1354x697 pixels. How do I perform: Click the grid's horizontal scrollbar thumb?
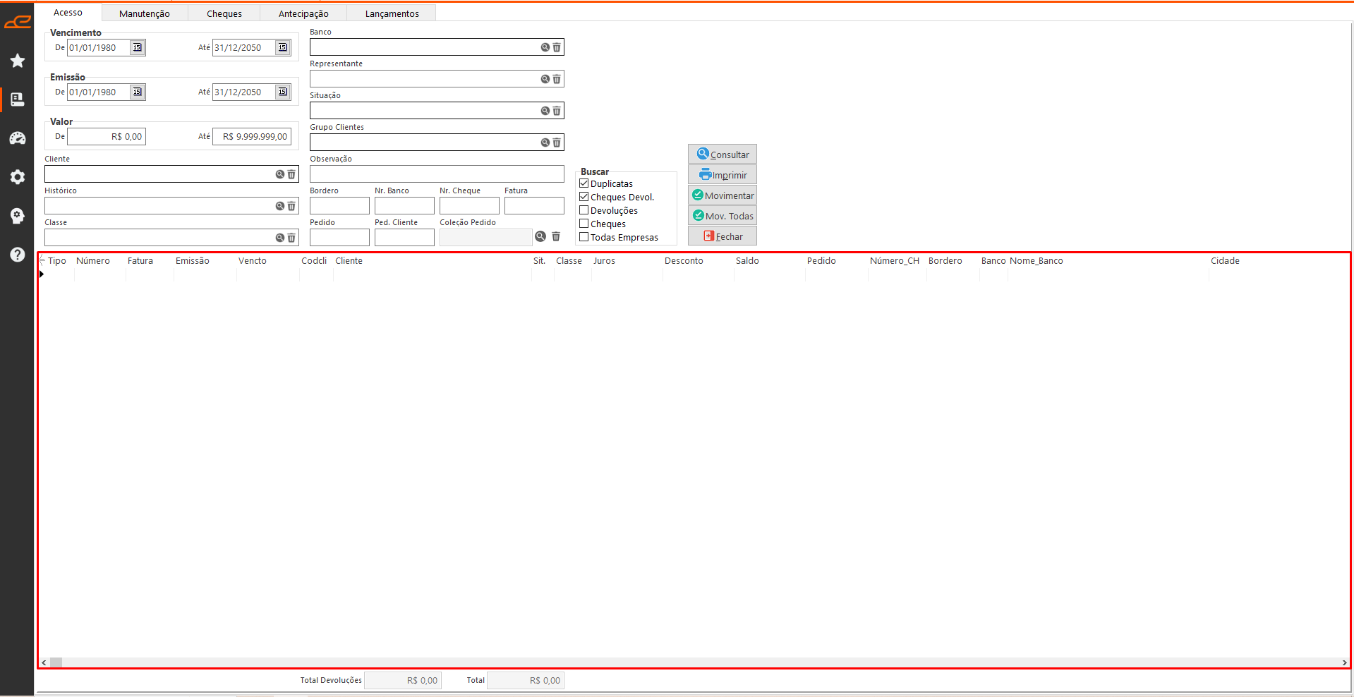(x=56, y=662)
